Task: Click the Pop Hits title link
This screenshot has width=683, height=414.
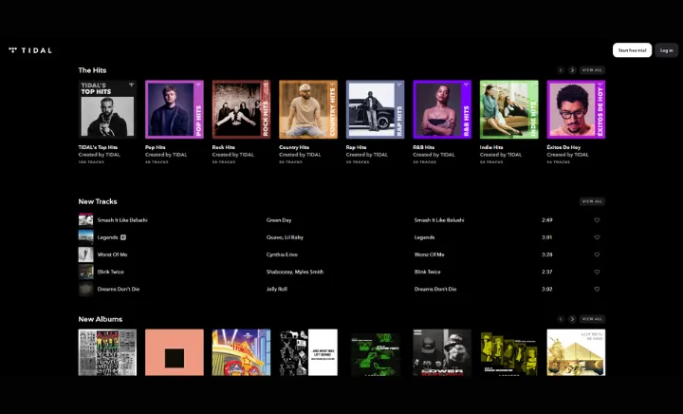Action: 155,147
